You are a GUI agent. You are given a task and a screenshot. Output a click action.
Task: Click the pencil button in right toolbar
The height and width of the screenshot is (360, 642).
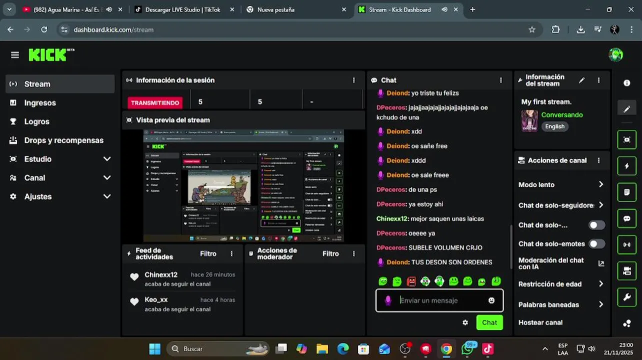(x=627, y=108)
